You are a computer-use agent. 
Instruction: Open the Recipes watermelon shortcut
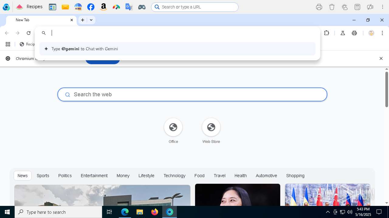(29, 7)
